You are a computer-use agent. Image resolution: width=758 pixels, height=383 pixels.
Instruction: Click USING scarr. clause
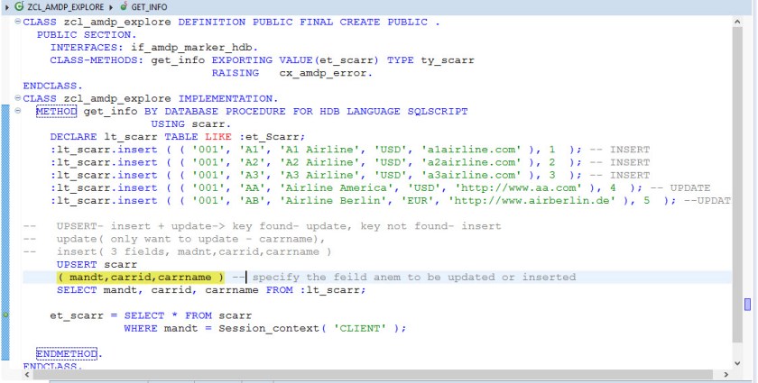point(191,124)
